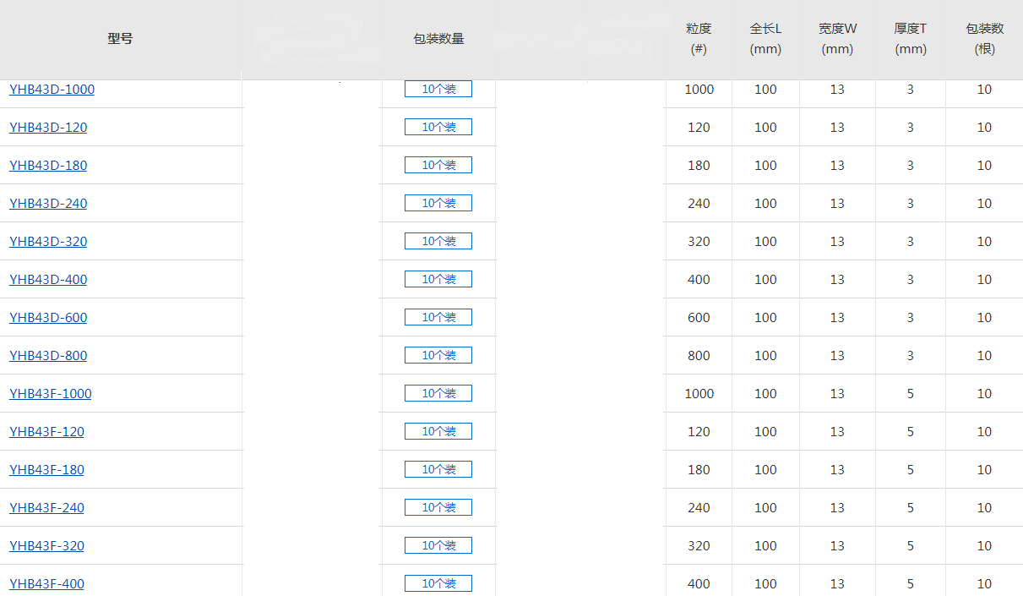The image size is (1023, 596).
Task: Open the YHB43D-240 model link
Action: click(48, 204)
